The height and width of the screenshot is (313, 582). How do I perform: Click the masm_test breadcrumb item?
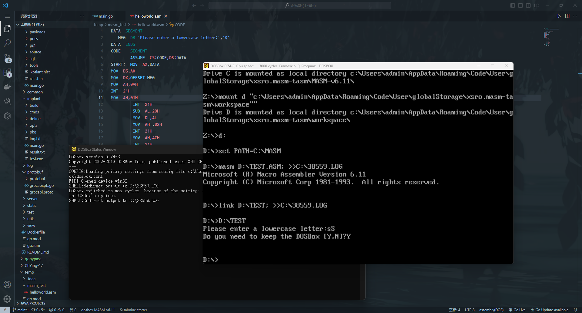pyautogui.click(x=117, y=25)
